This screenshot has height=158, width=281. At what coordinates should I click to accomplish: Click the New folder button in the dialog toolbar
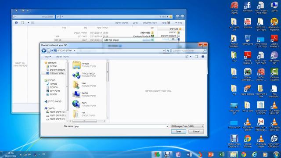click(x=62, y=57)
